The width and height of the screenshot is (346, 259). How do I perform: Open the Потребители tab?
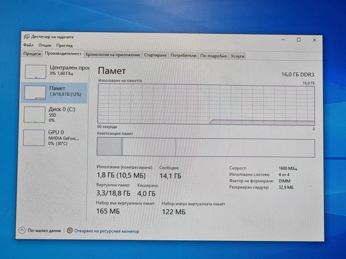pyautogui.click(x=183, y=55)
